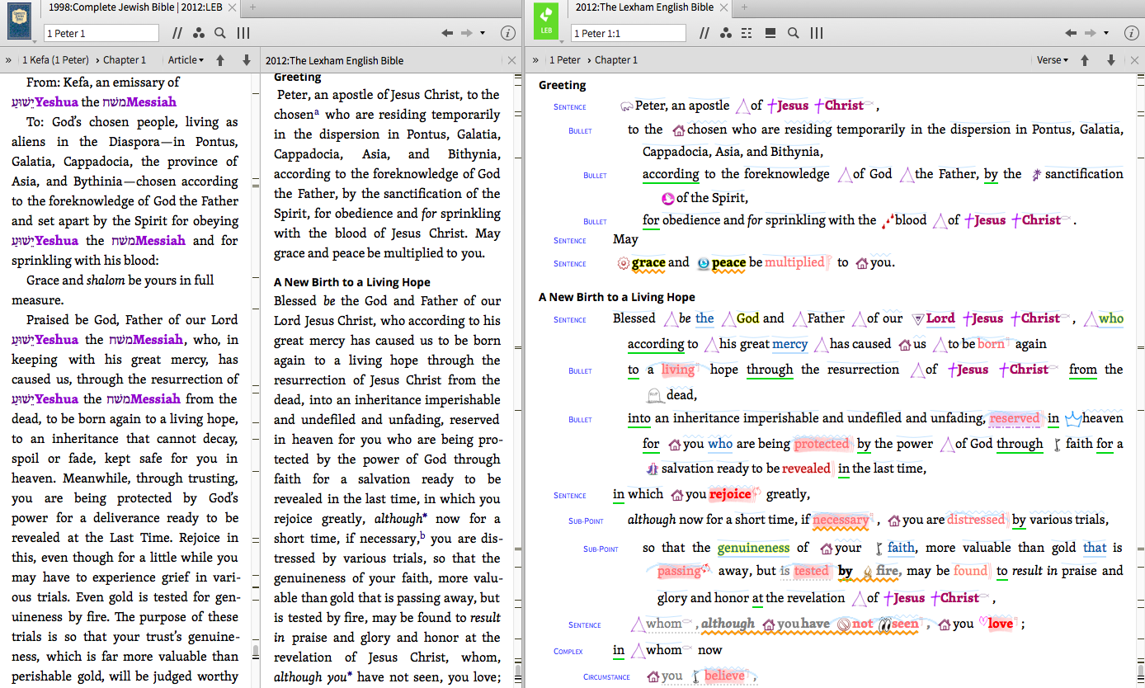Expand the left panel locator bar chevron
1145x688 pixels.
(8, 60)
